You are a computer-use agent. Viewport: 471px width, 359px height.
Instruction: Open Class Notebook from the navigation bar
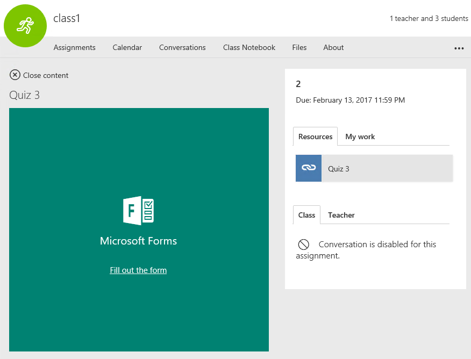click(249, 47)
